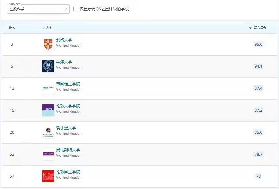Click the UCL purple logo
The height and width of the screenshot is (189, 279).
point(48,110)
